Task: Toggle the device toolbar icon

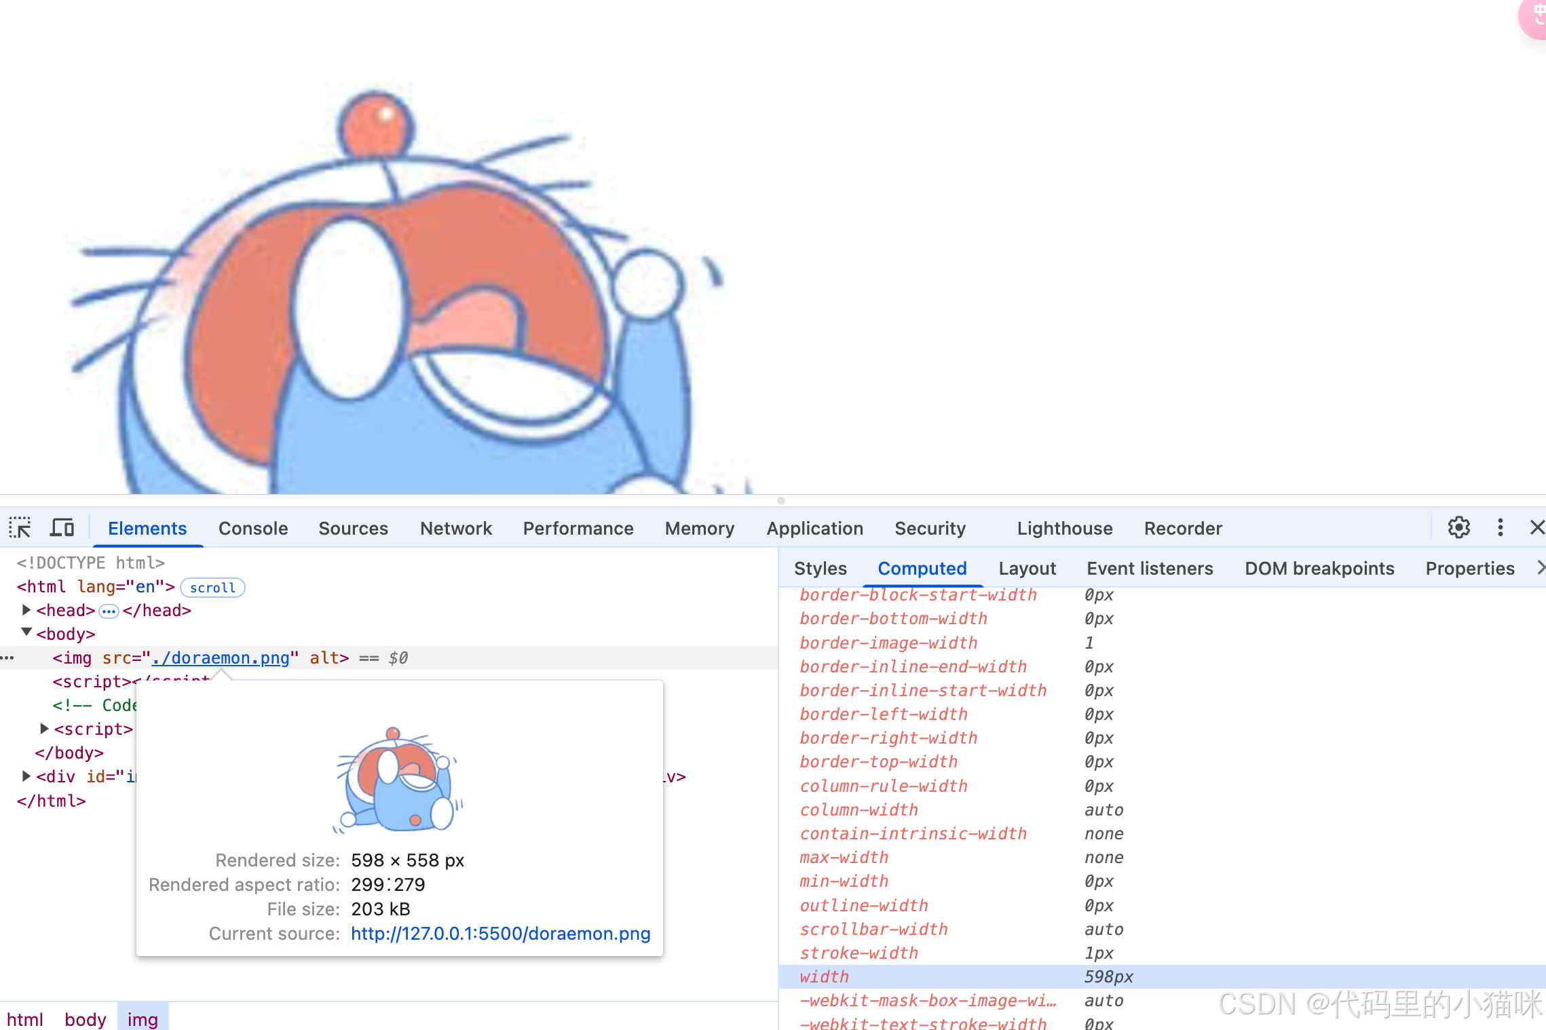Action: [62, 527]
